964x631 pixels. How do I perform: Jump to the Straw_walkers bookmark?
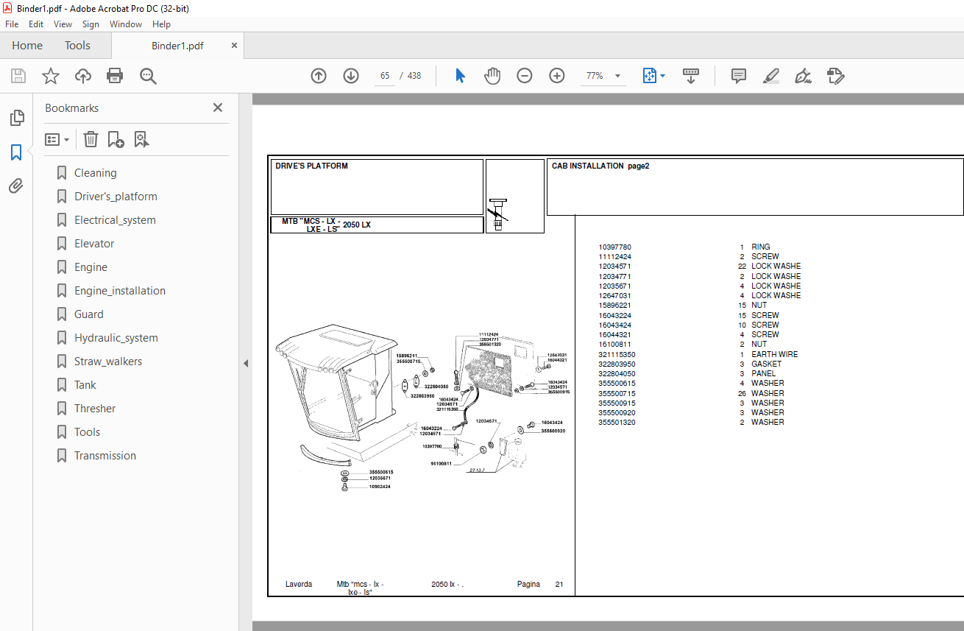[108, 362]
